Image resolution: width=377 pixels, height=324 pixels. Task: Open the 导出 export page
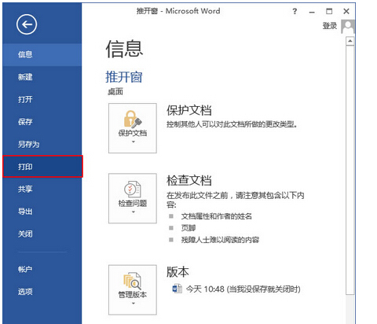pos(42,212)
